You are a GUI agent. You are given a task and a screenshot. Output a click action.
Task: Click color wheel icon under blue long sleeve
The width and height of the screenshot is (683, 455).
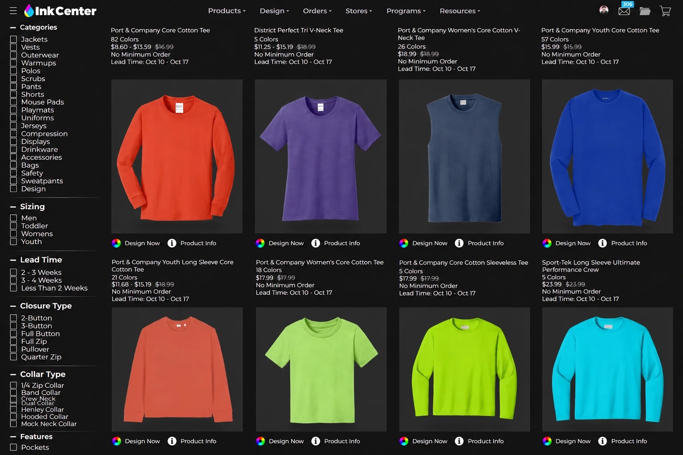[x=547, y=243]
